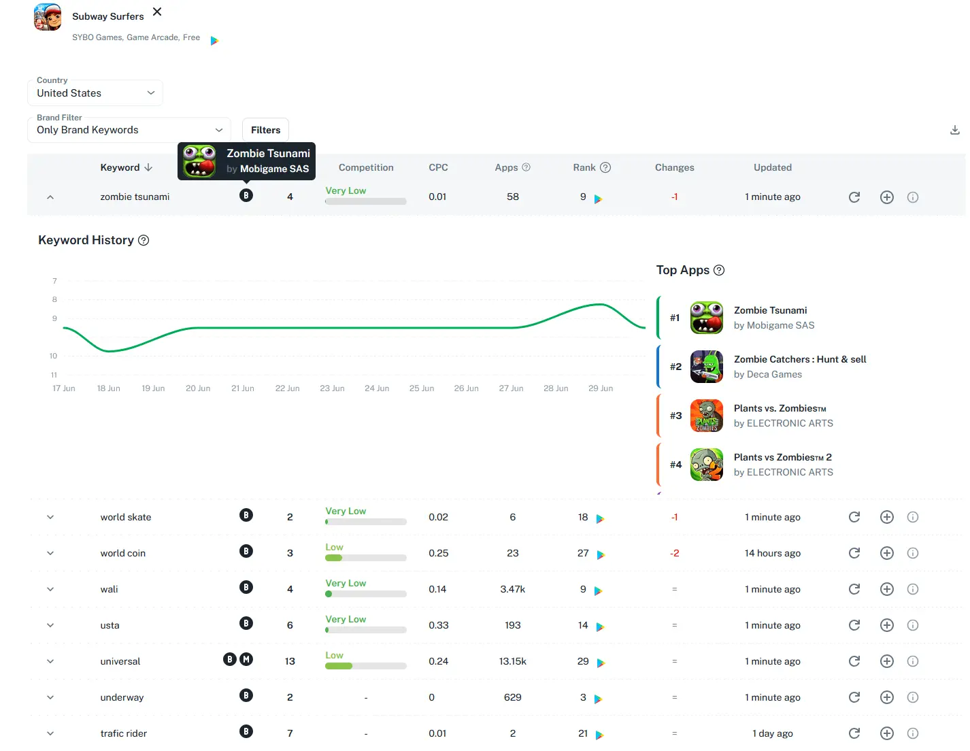Open the Country dropdown set to United States
Image resolution: width=970 pixels, height=751 pixels.
coord(95,93)
